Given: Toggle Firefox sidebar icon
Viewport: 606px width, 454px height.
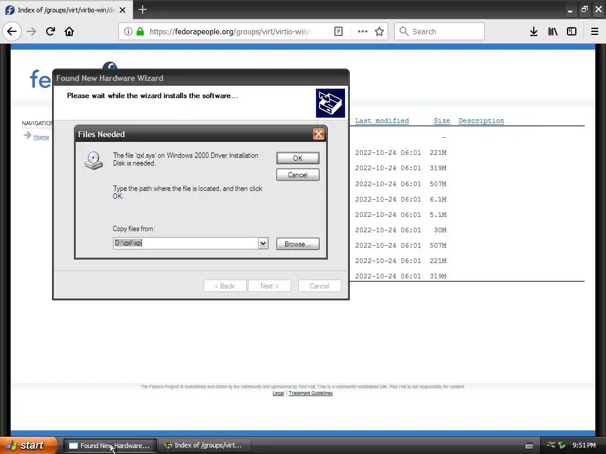Looking at the screenshot, I should tap(572, 31).
